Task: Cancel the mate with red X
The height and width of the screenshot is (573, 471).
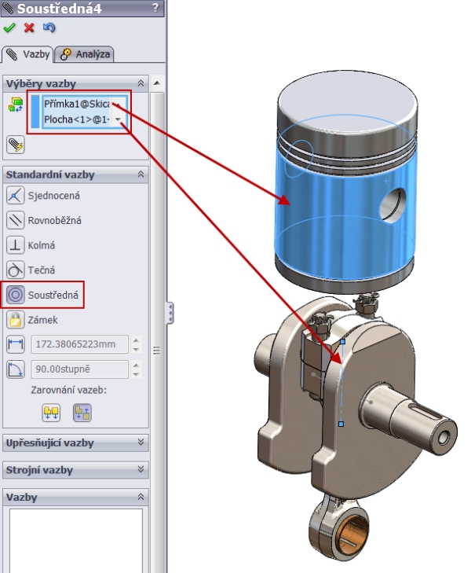Action: click(x=29, y=28)
